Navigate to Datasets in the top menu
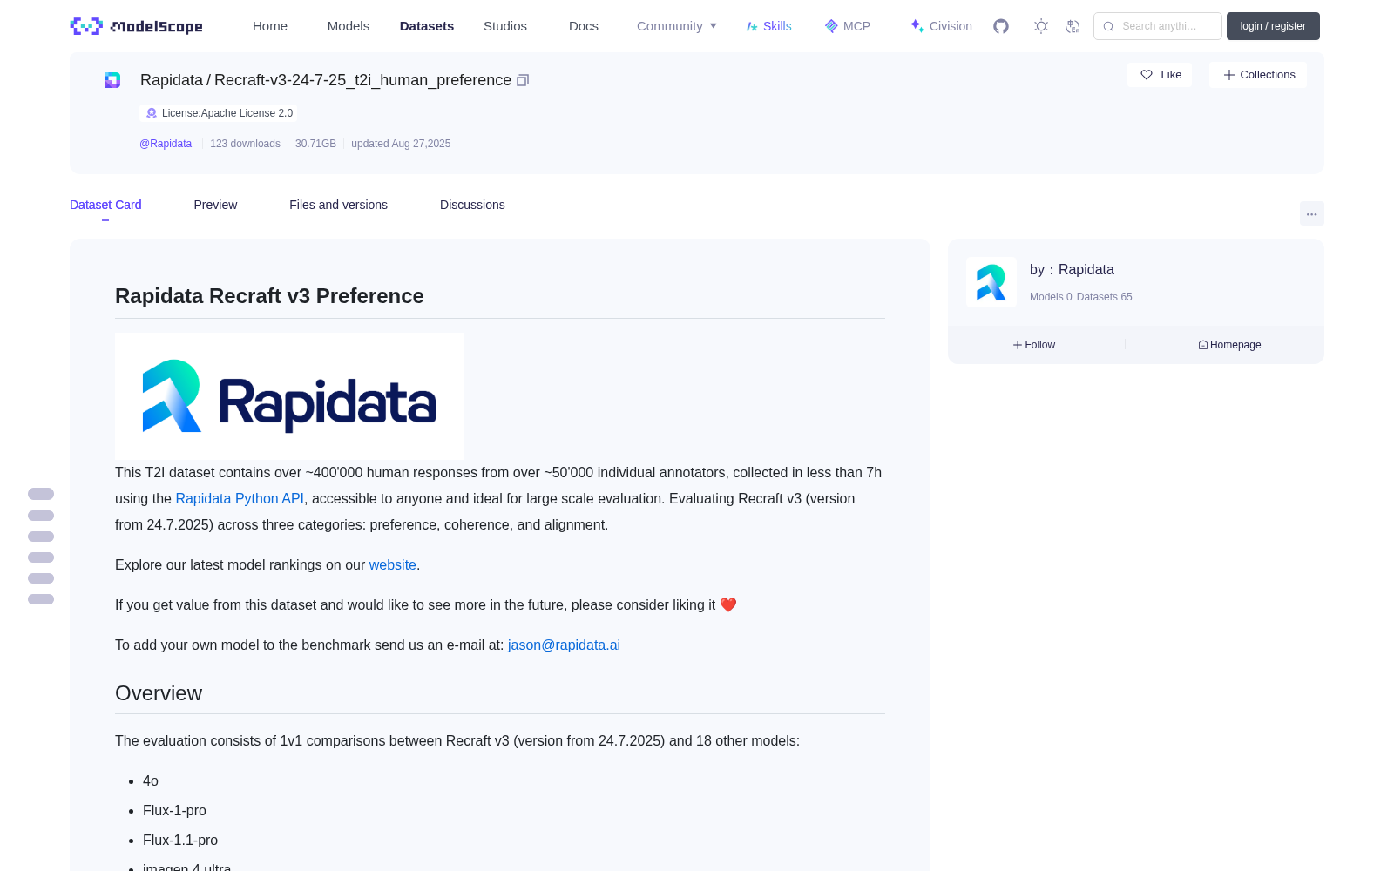 pyautogui.click(x=427, y=26)
